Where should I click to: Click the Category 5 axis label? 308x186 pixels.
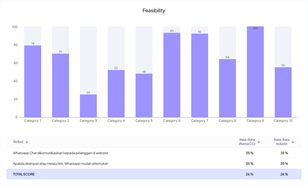(144, 121)
